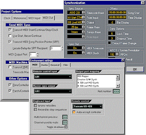Toggle the Patch/Controller checkbox
This screenshot has height=135, width=146.
coord(10,91)
